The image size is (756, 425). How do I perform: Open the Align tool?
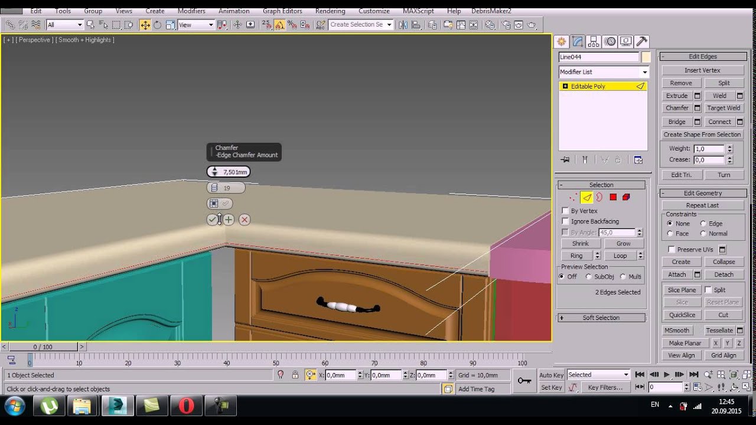pyautogui.click(x=418, y=25)
